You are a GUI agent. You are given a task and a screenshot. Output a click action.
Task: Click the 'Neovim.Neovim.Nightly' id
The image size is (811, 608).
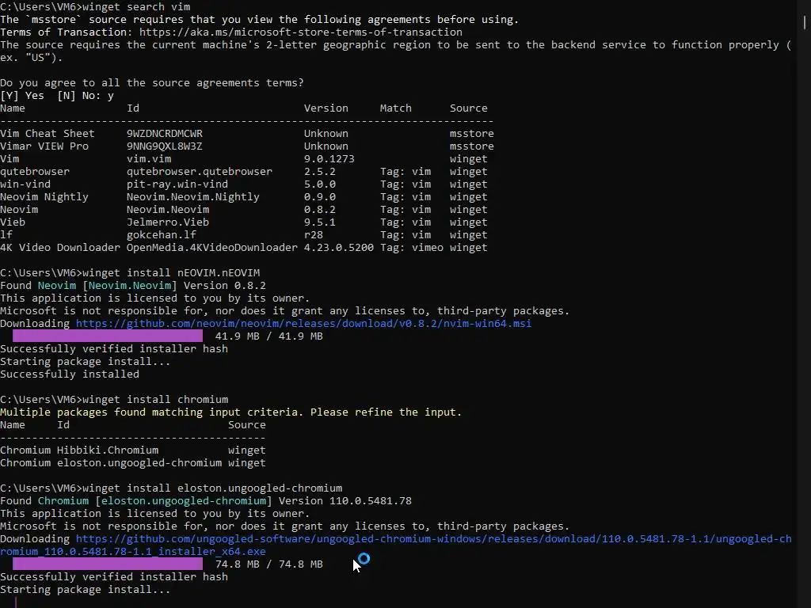point(193,197)
